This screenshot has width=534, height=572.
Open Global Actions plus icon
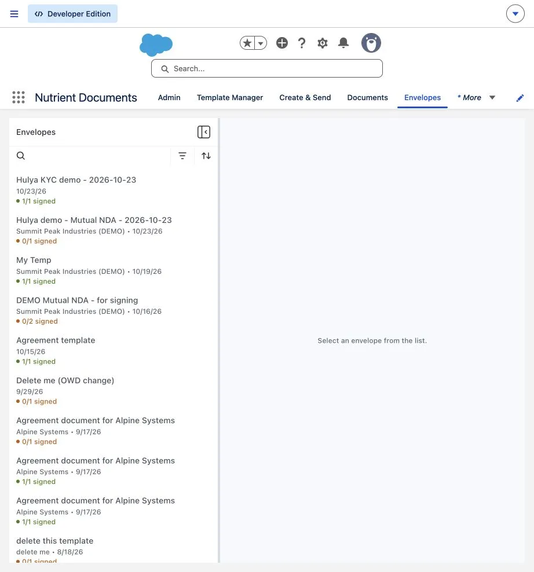pos(282,43)
